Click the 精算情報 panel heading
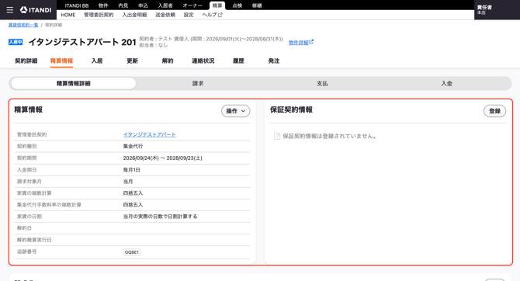Viewport: 520px width, 281px height. point(28,109)
